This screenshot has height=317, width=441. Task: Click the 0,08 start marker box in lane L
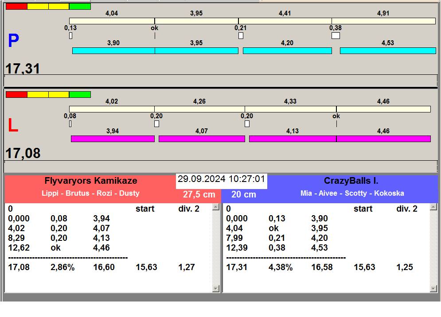coord(70,124)
